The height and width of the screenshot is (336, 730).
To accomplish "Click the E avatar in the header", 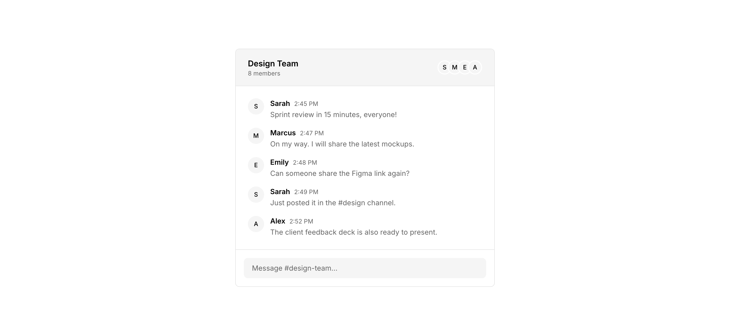I will tap(465, 67).
